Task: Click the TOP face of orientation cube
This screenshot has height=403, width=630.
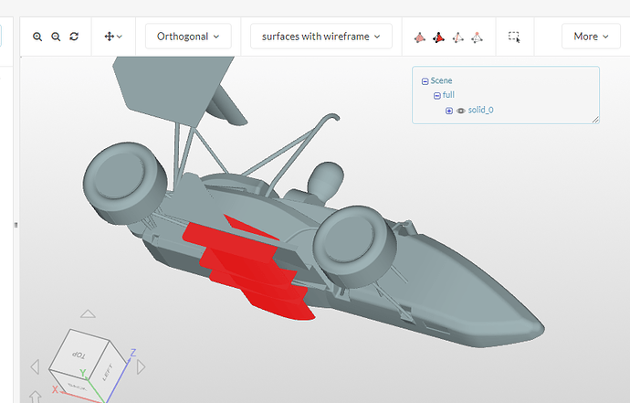Action: click(79, 354)
